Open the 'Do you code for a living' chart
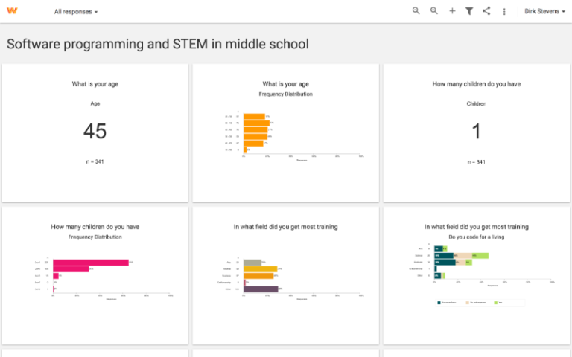Screen dimensions: 572x357 click(476, 275)
